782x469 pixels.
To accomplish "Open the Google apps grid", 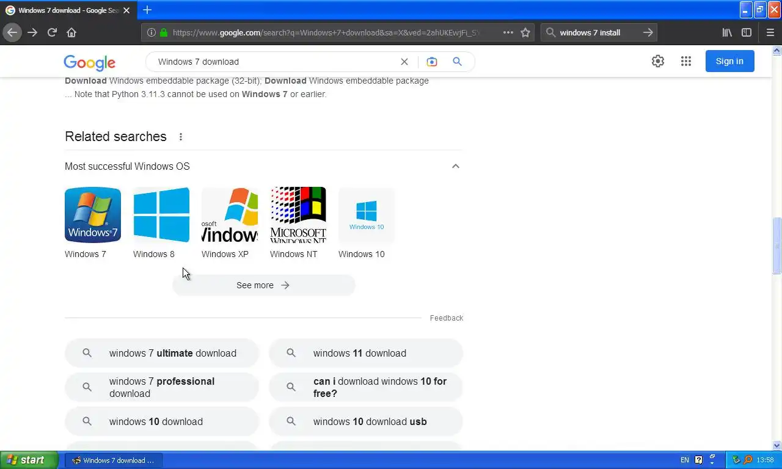I will tap(686, 61).
